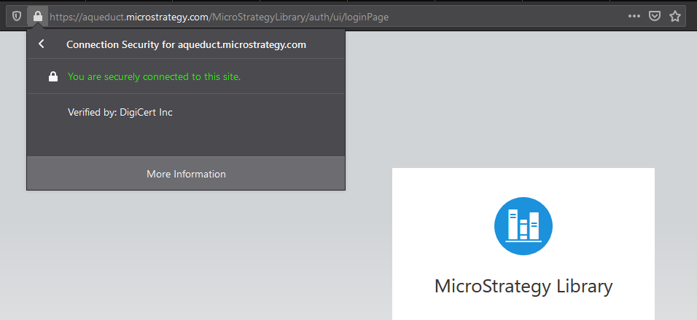Viewport: 697px width, 320px height.
Task: Click the padlock icon in address bar
Action: coord(37,16)
